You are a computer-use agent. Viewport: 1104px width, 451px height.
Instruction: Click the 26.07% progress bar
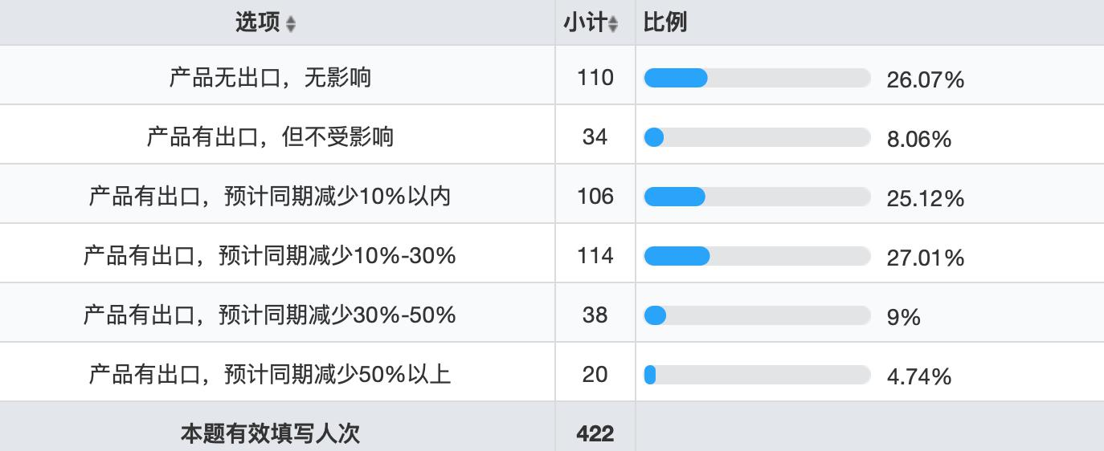(757, 78)
